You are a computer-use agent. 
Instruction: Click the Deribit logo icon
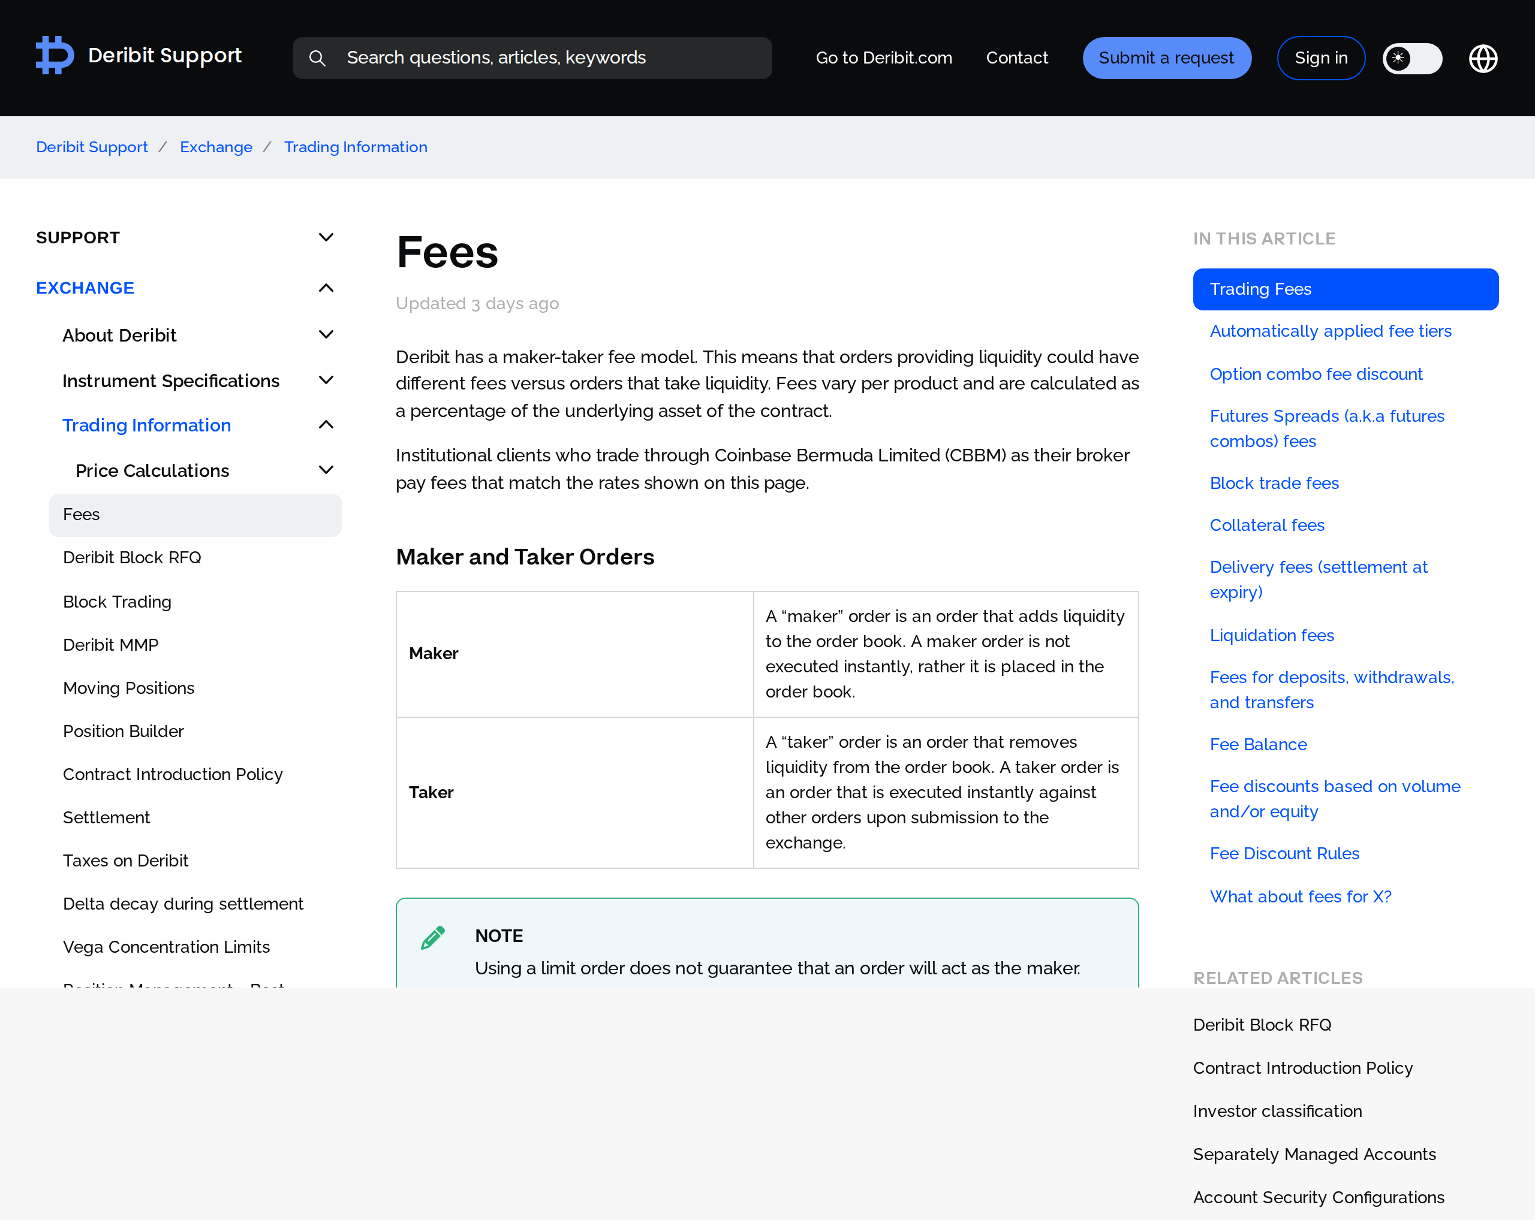[x=55, y=56]
